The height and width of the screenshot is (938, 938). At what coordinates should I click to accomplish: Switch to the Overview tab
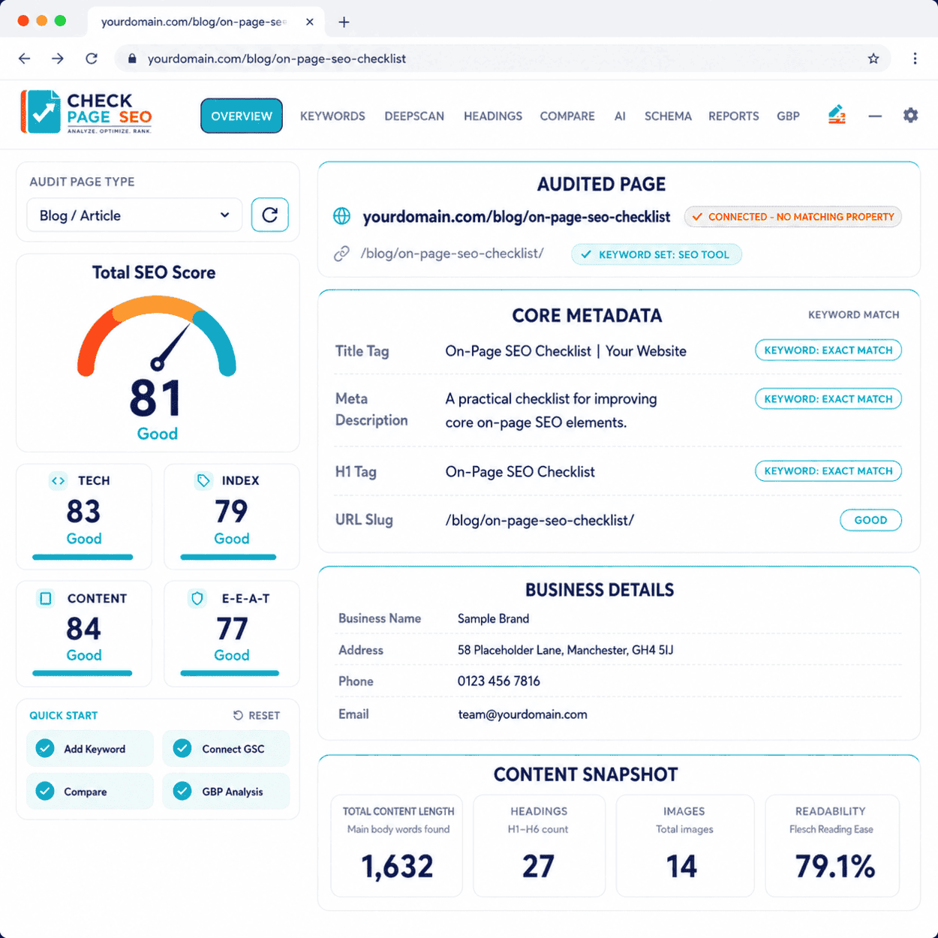(x=242, y=116)
